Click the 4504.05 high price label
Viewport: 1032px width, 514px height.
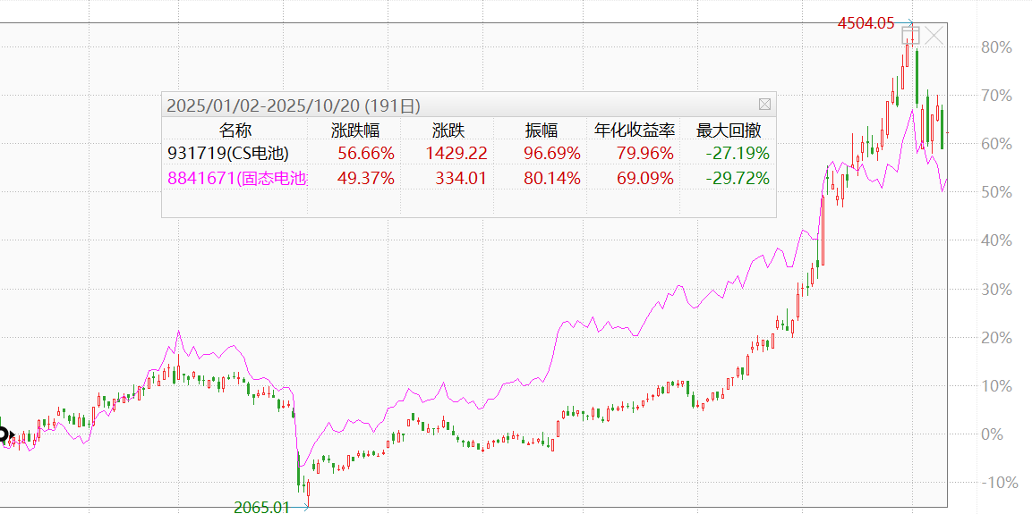point(866,24)
